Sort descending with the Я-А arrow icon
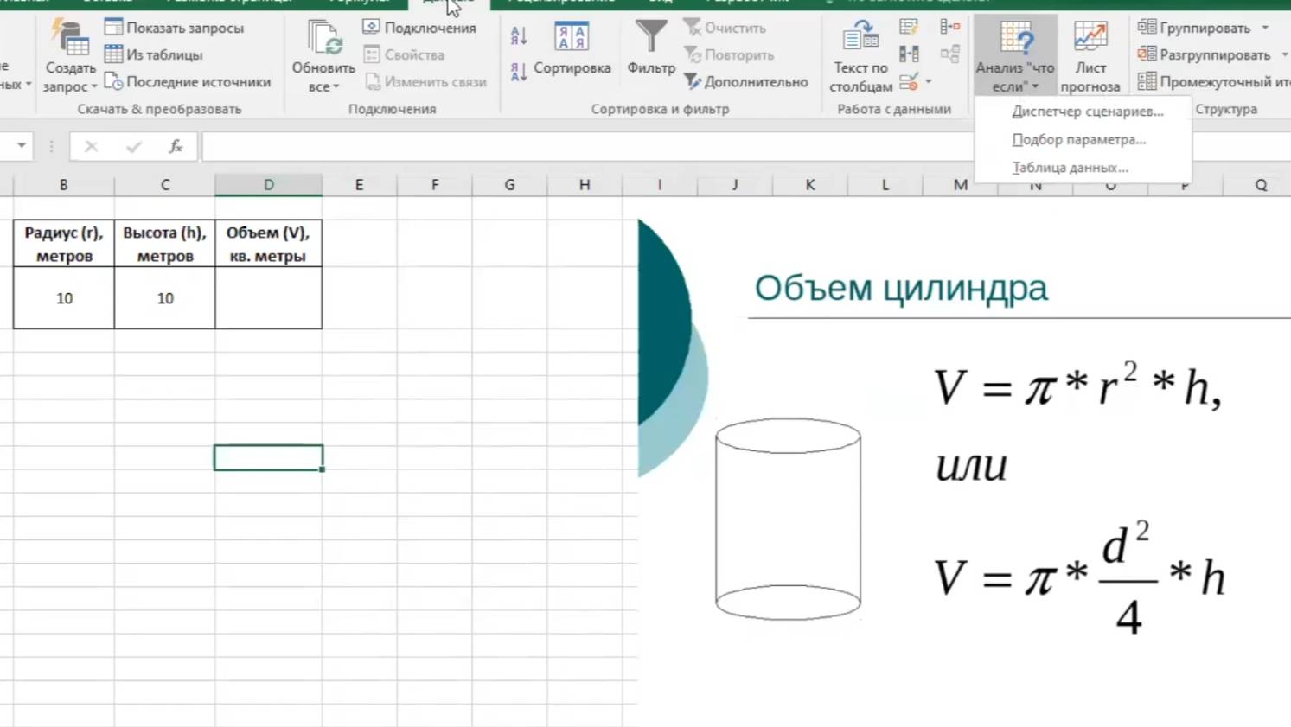This screenshot has width=1291, height=727. [x=519, y=73]
